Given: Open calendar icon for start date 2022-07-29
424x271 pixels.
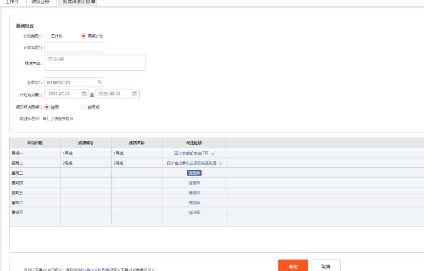Looking at the screenshot, I should click(x=84, y=94).
